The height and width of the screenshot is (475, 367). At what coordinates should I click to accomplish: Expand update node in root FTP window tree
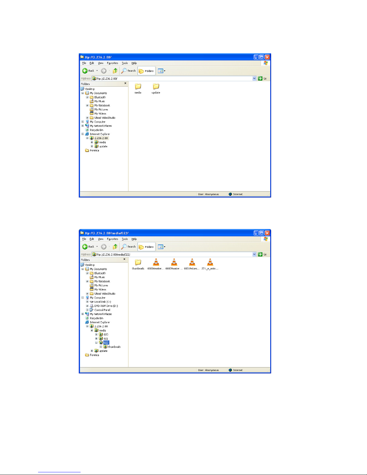point(92,146)
